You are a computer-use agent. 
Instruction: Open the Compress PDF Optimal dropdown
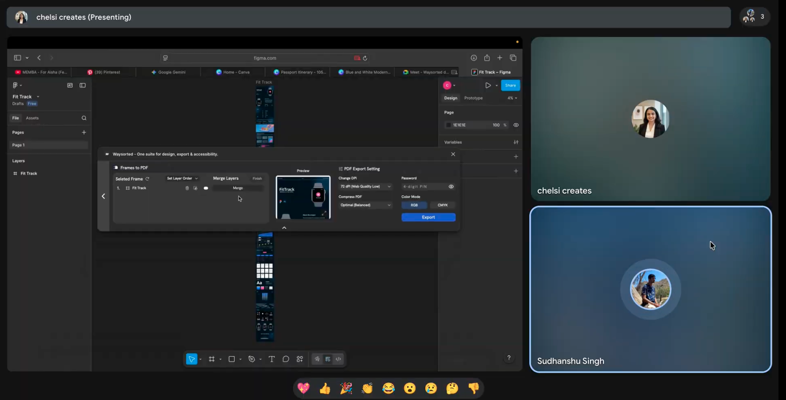point(365,205)
